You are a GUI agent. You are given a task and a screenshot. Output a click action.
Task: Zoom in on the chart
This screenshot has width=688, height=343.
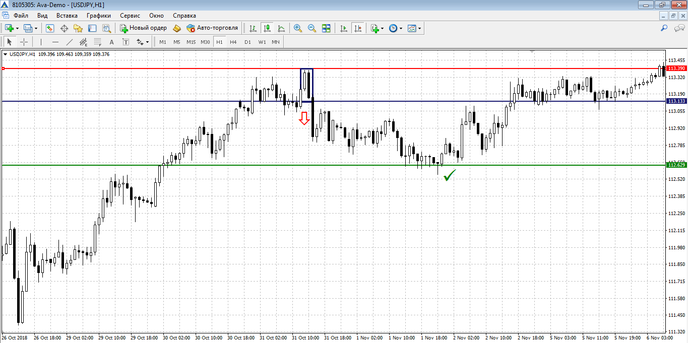pos(298,28)
